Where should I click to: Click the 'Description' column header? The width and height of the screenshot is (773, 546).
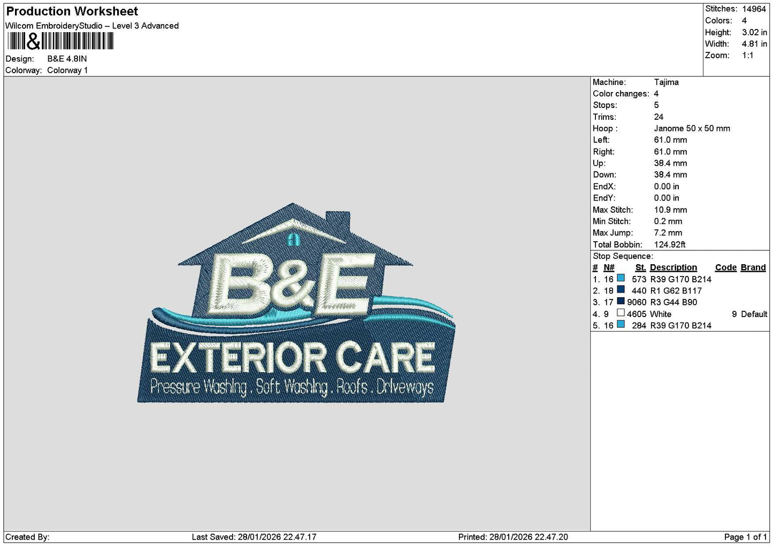[x=673, y=267]
